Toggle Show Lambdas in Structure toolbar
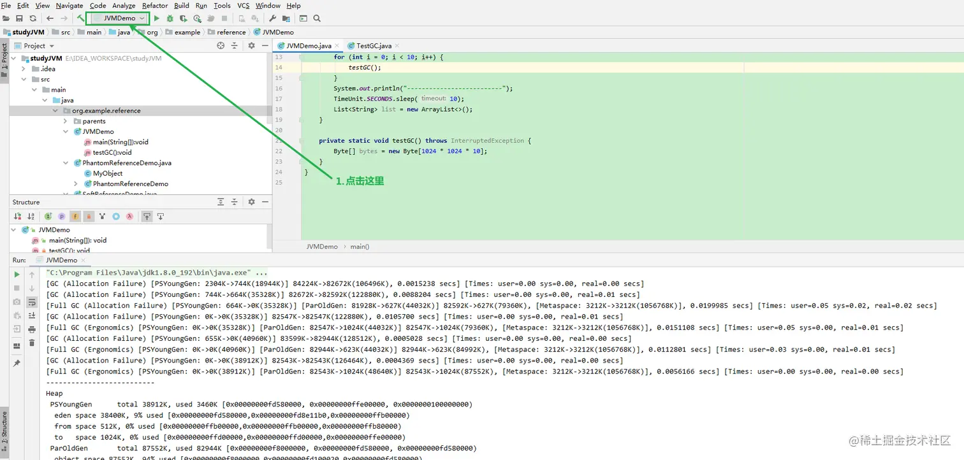Viewport: 964px width, 460px height. [129, 217]
